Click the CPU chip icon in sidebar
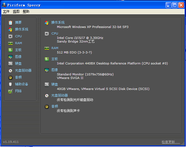 pyautogui.click(x=10, y=36)
